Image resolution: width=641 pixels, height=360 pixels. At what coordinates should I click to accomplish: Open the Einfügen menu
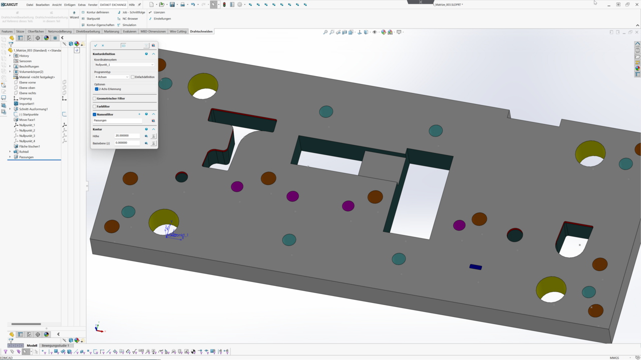[x=70, y=4]
